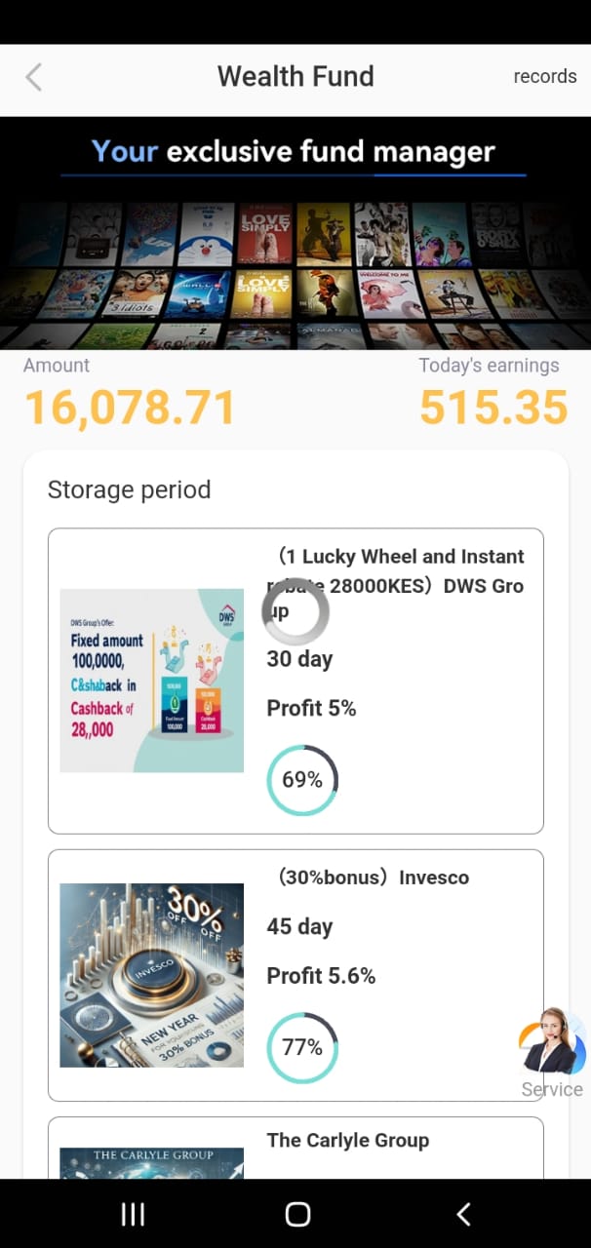Tap the DWS Group 69% progress ring
Viewport: 591px width, 1248px height.
(302, 780)
